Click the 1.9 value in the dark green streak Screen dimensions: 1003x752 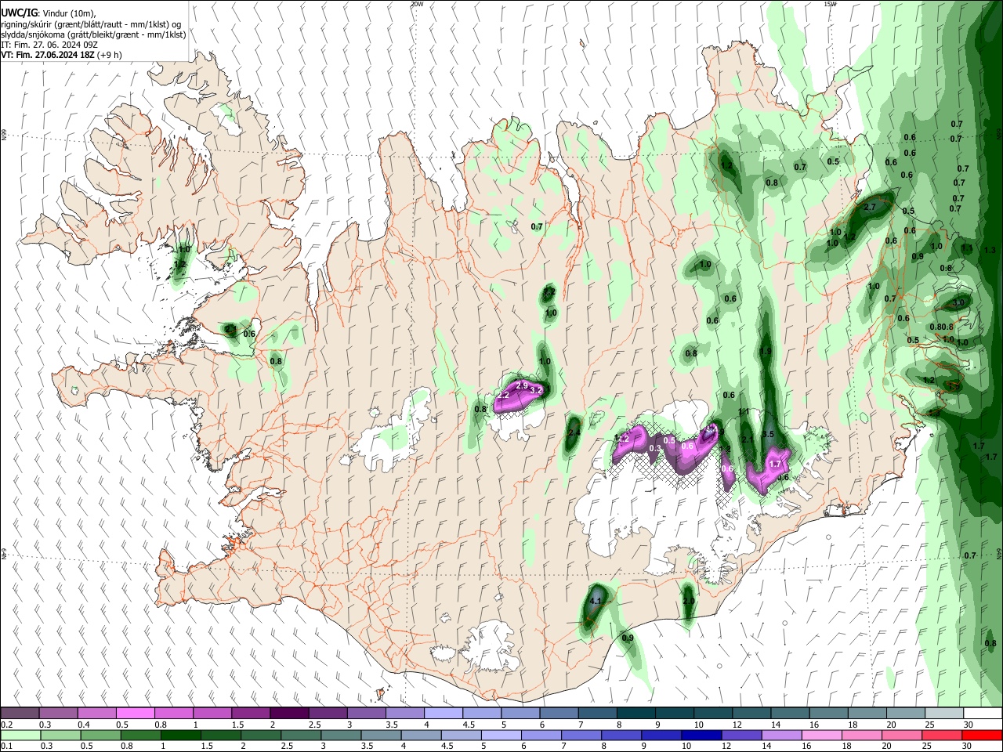click(766, 351)
